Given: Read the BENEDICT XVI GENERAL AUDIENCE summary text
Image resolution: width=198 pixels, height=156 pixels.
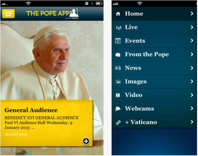Looking at the screenshot, I should (42, 123).
